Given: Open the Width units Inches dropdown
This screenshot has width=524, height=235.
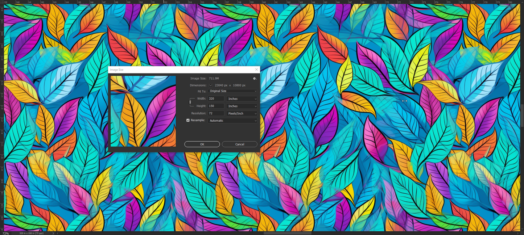Looking at the screenshot, I should point(242,98).
